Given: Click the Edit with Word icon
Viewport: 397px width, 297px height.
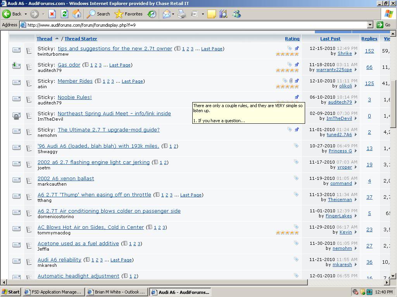Looking at the screenshot, I should 194,14.
